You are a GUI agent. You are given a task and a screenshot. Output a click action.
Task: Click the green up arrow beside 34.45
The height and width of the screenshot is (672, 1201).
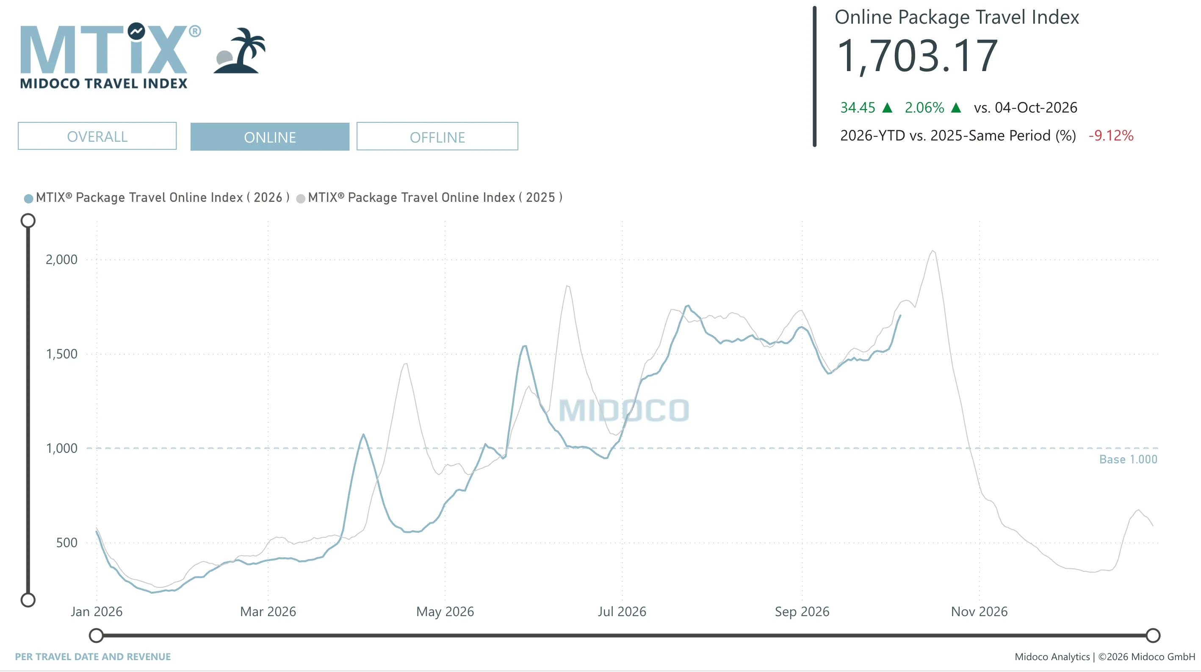coord(888,107)
